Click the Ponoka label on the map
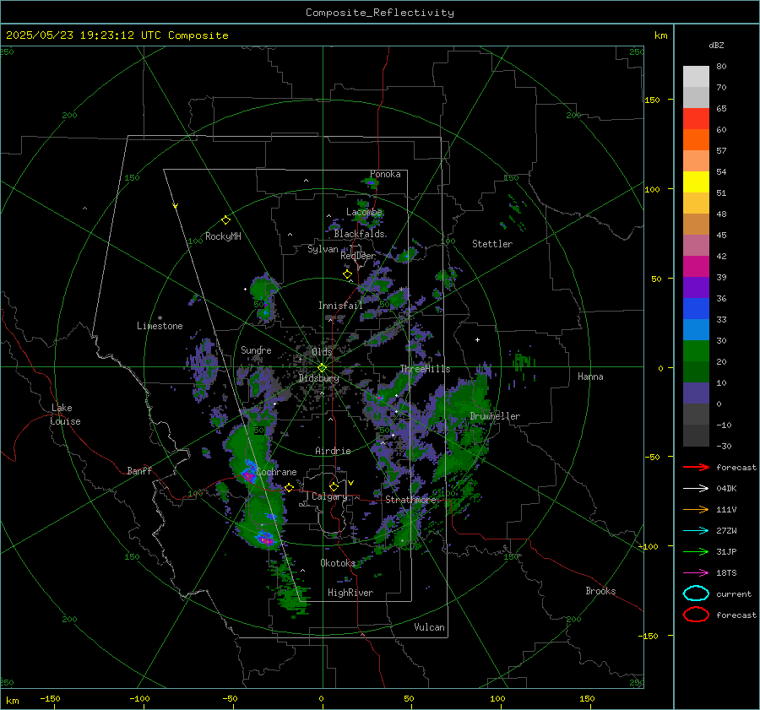Viewport: 760px width, 710px height. pyautogui.click(x=385, y=174)
